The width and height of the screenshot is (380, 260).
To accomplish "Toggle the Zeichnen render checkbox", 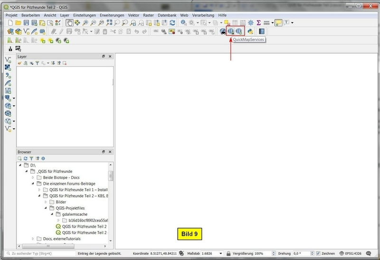I will [x=319, y=254].
